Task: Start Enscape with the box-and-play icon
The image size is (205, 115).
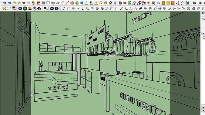Action: (x=4, y=8)
